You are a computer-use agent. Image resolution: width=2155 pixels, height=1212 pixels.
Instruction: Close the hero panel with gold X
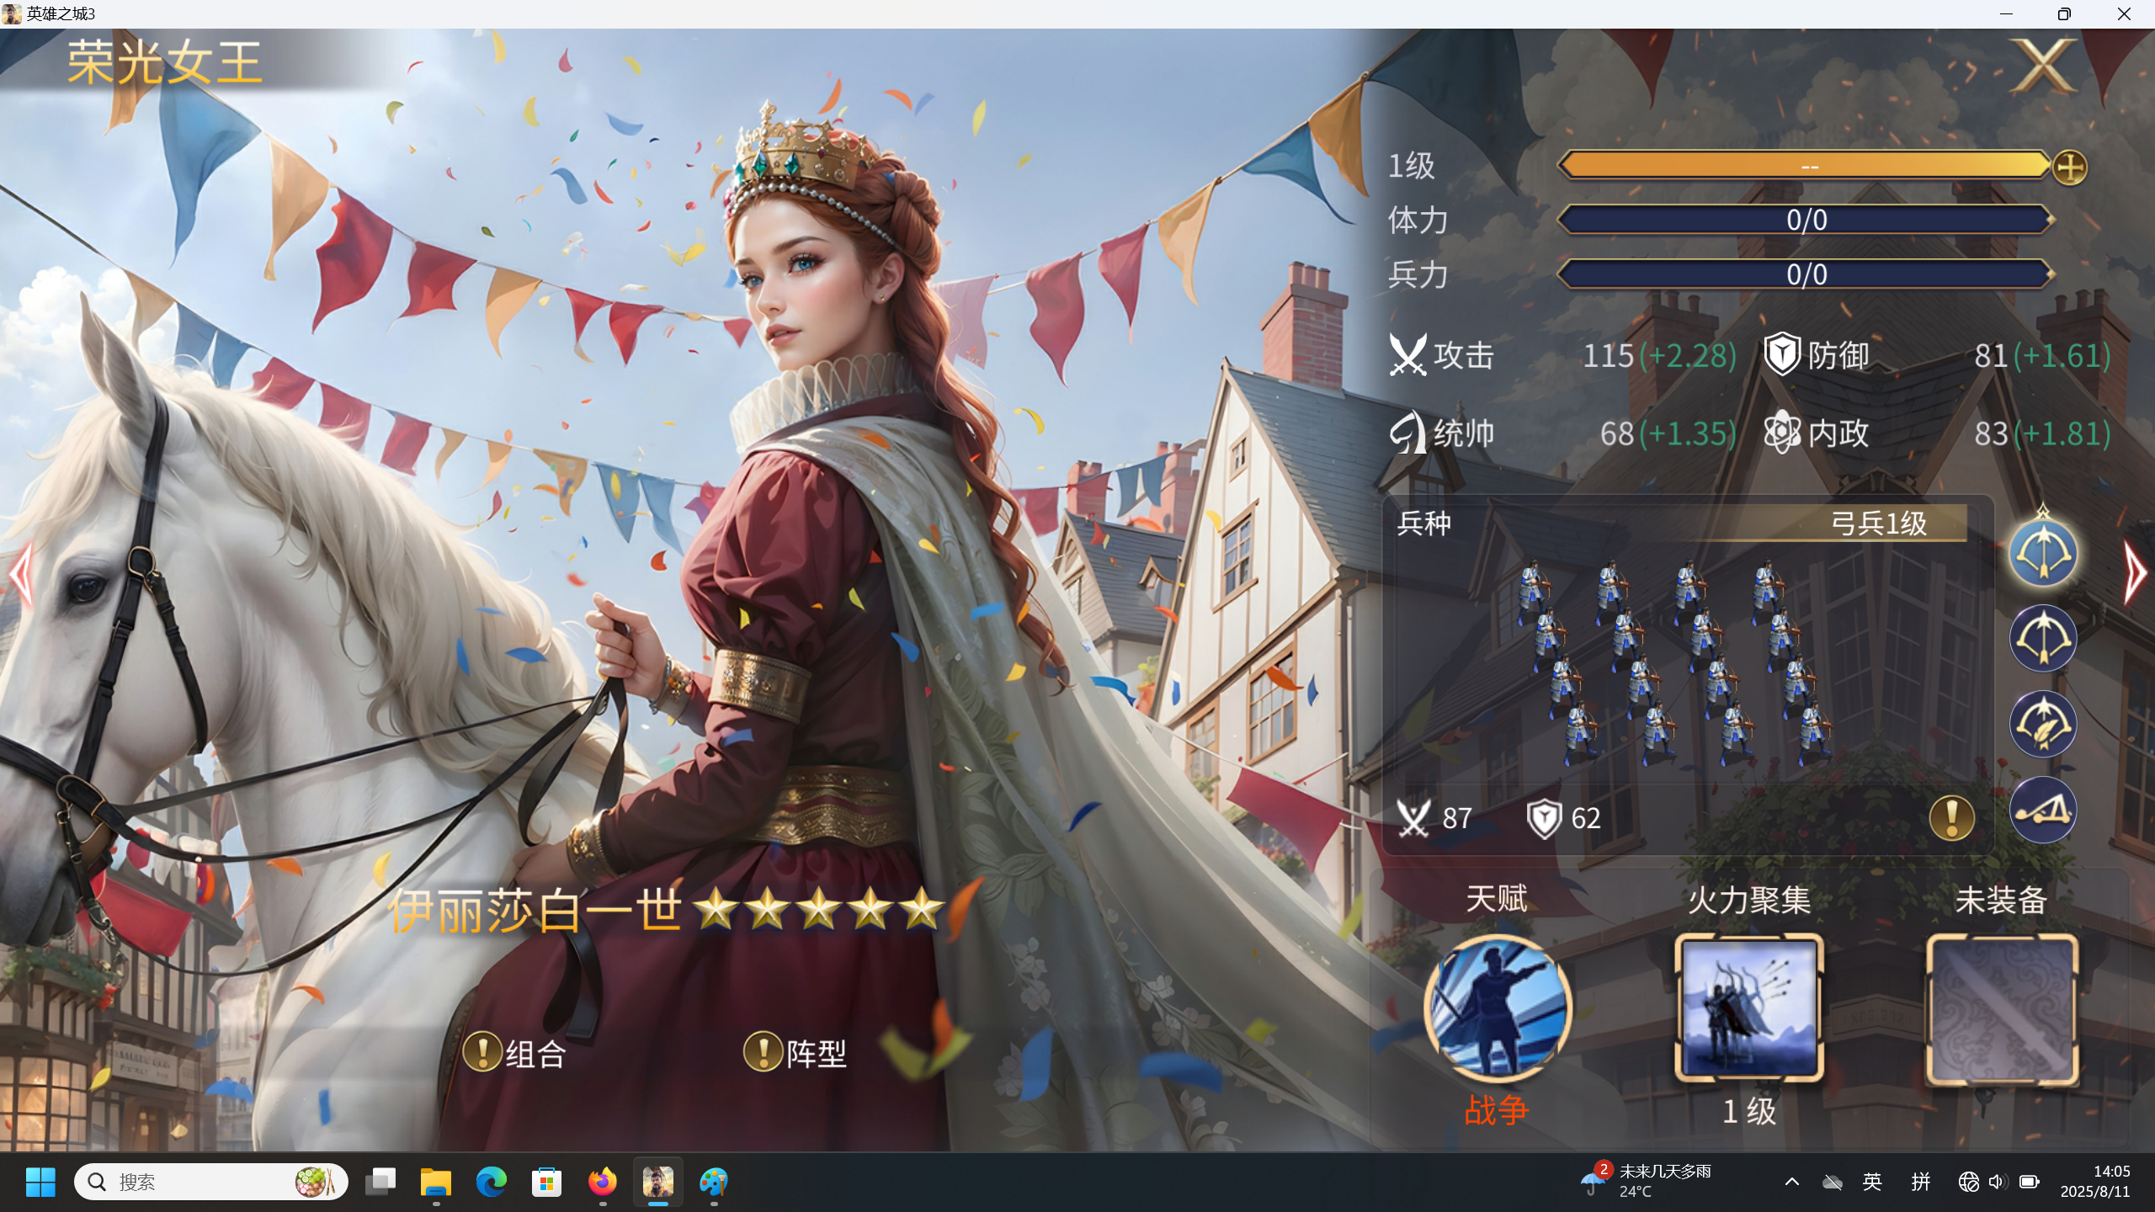[x=2043, y=65]
